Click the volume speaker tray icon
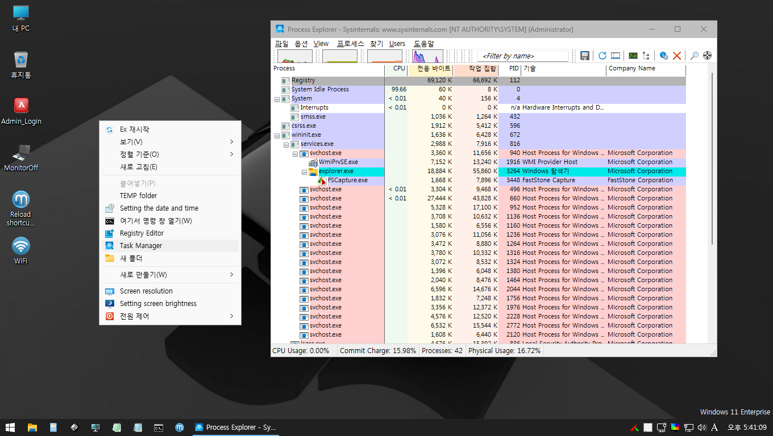This screenshot has height=436, width=773. pyautogui.click(x=701, y=427)
